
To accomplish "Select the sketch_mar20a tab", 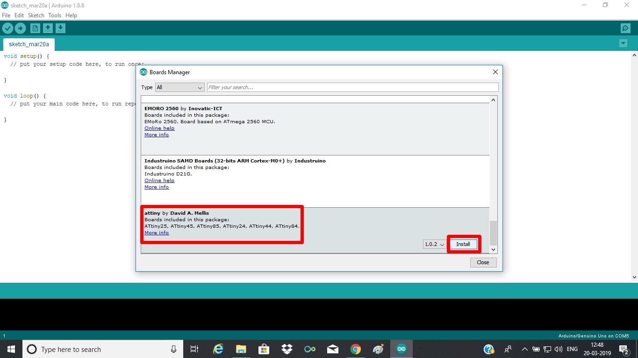I will tap(29, 44).
